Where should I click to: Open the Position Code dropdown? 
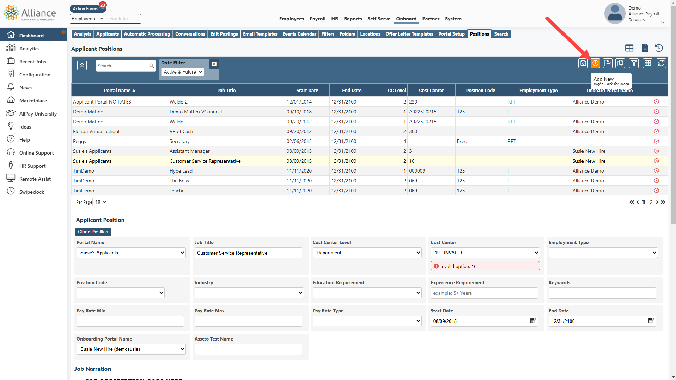click(121, 293)
